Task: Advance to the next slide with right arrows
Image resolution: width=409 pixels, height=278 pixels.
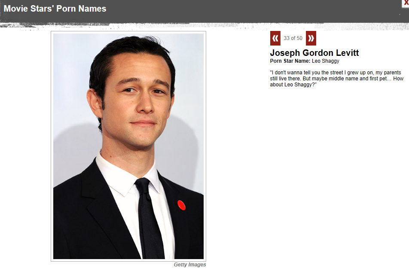Action: (311, 38)
